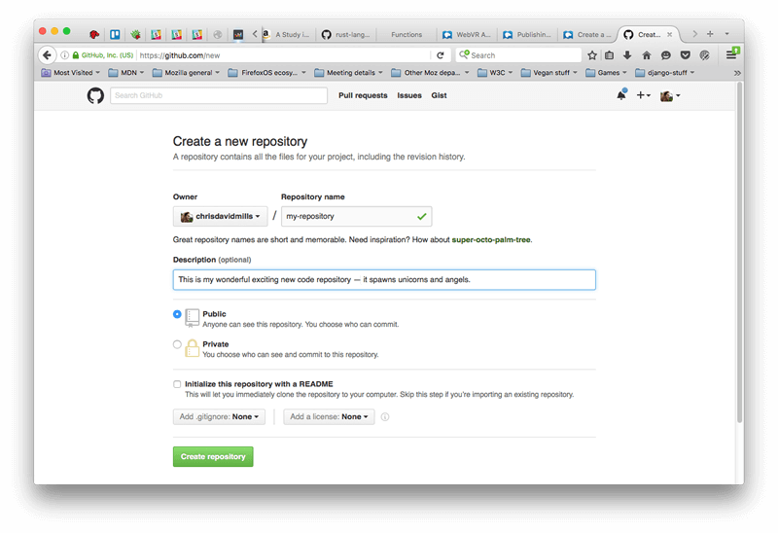Switch to the rust-lang browser tab

[x=344, y=34]
